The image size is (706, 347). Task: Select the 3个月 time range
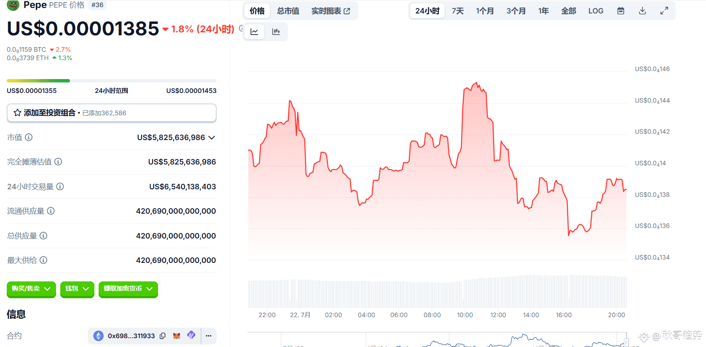tap(516, 11)
